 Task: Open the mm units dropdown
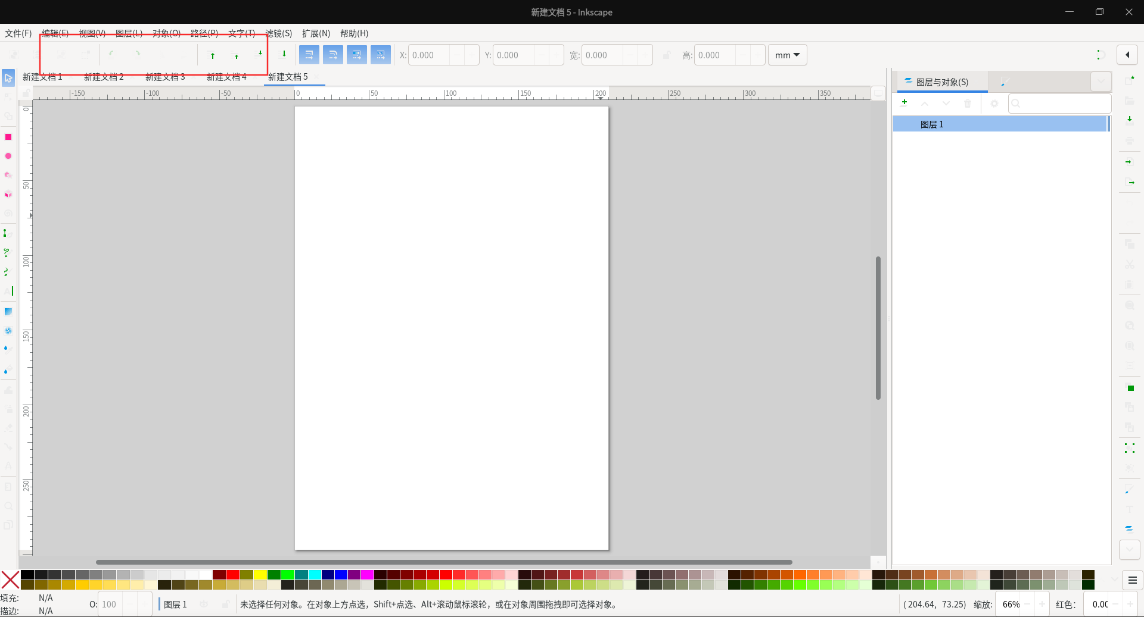[788, 55]
